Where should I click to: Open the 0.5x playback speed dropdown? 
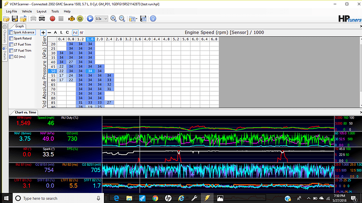(x=101, y=19)
